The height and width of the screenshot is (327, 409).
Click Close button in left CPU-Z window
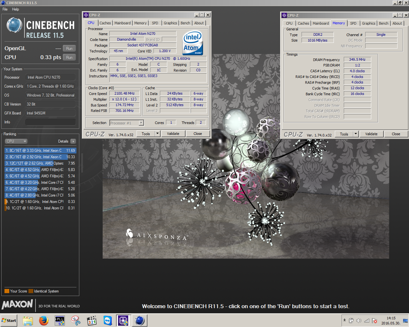point(198,134)
